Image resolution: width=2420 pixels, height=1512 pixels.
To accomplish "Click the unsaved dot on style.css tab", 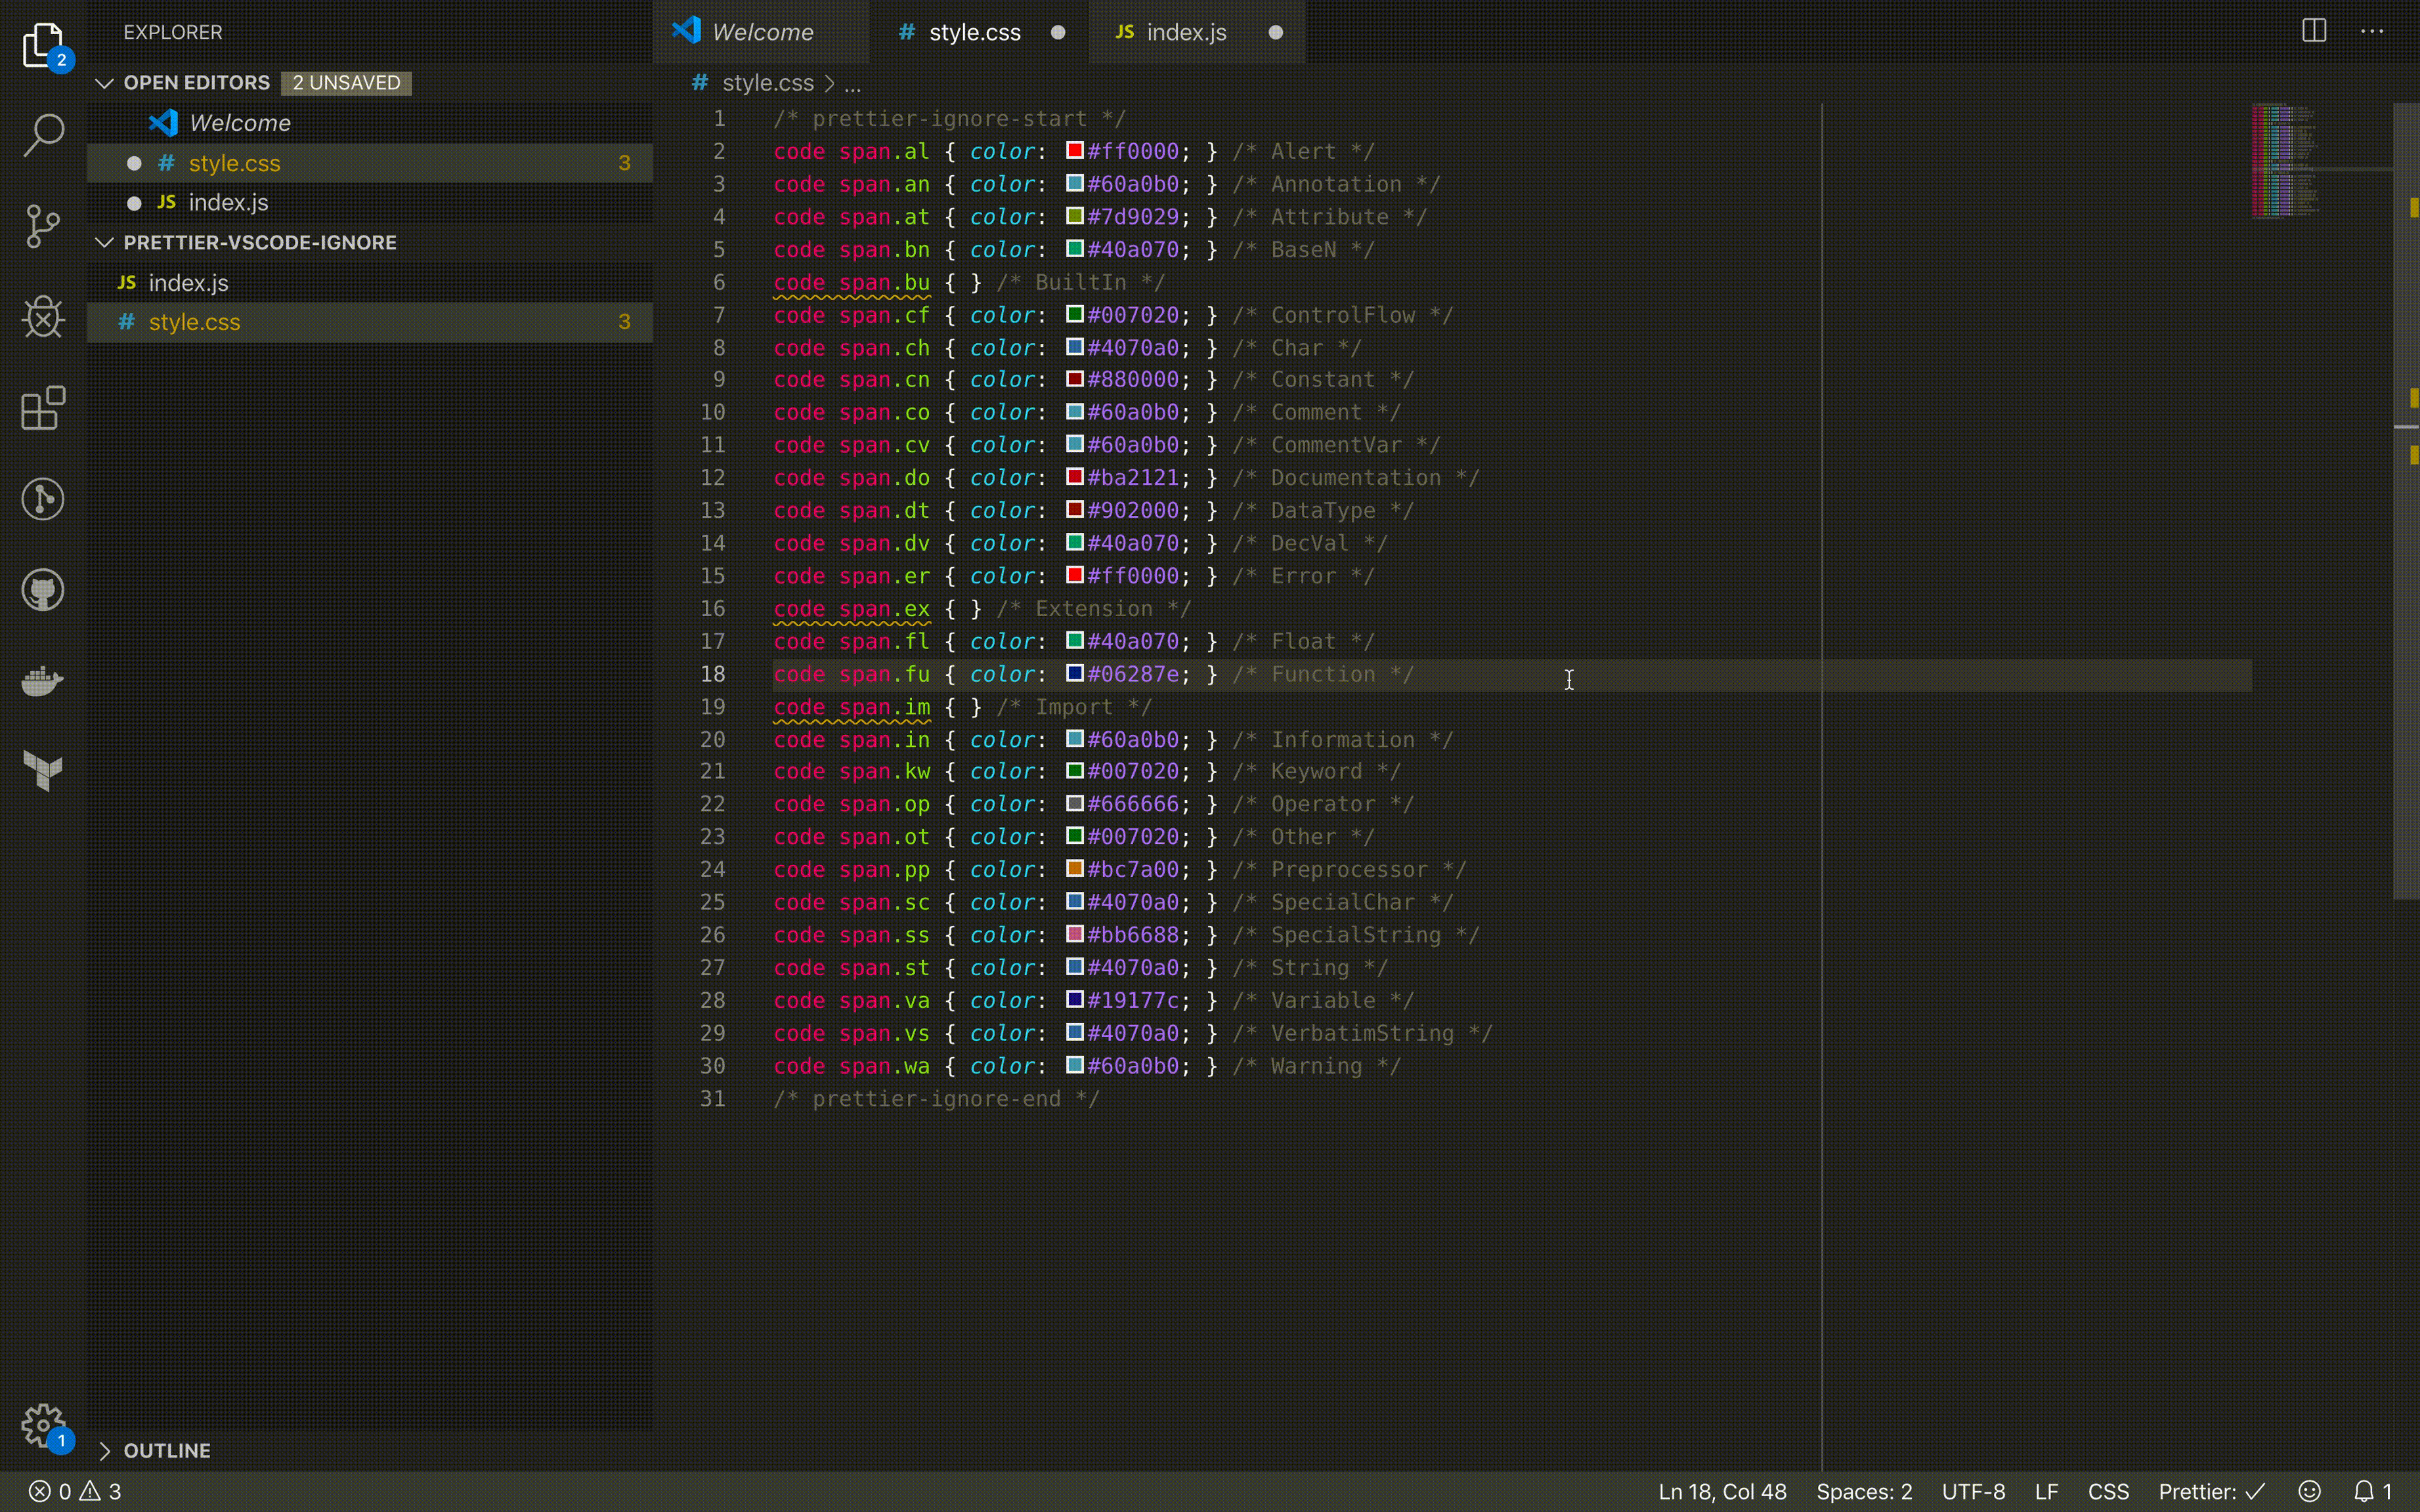I will [x=1058, y=32].
